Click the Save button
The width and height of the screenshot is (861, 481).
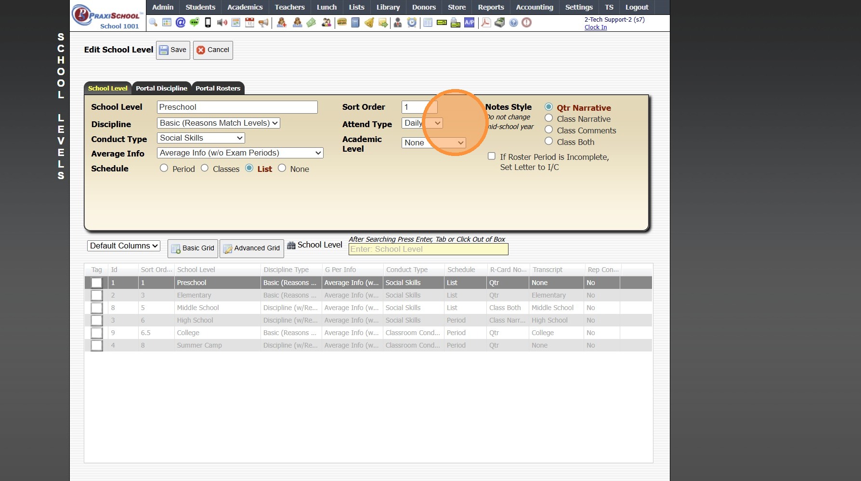click(x=173, y=50)
